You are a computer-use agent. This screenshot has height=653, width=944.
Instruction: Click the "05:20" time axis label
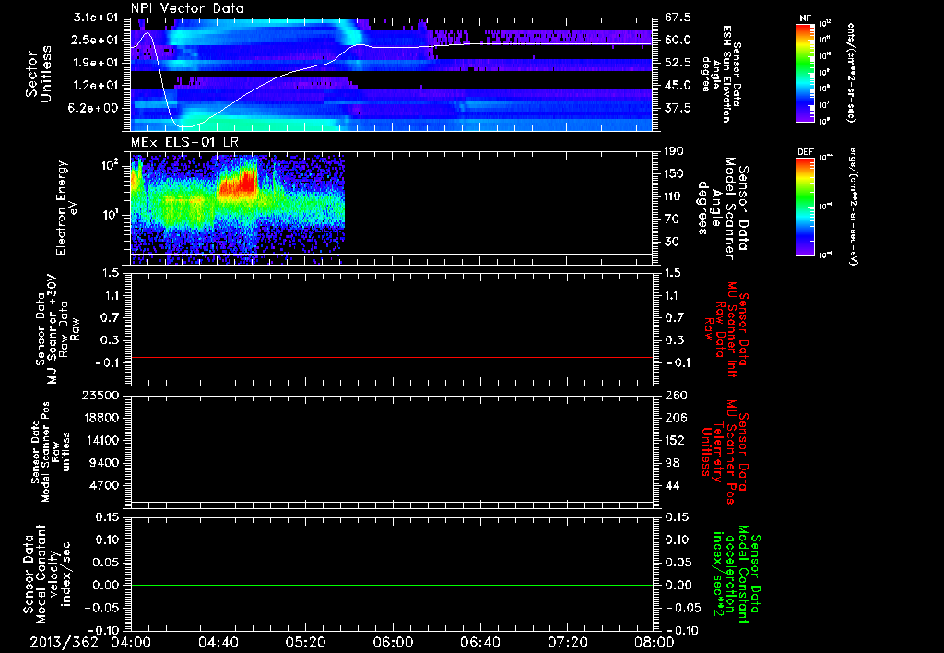pos(305,642)
